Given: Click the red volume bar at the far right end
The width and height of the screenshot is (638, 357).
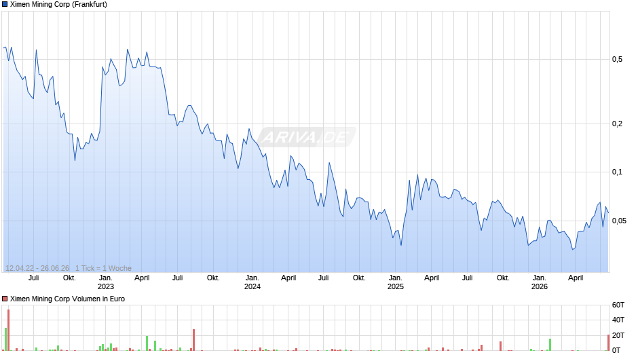Looking at the screenshot, I should point(608,342).
